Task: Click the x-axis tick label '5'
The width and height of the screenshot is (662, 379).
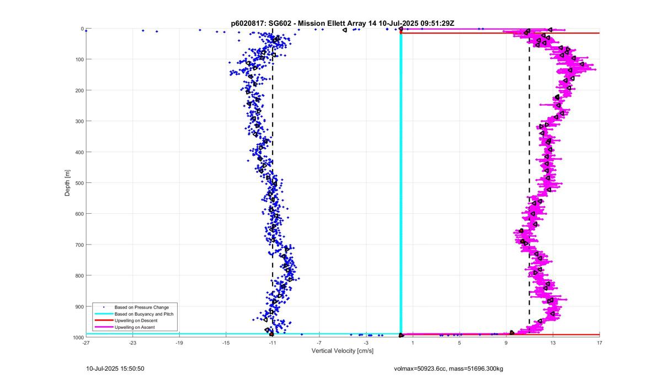Action: pyautogui.click(x=460, y=343)
